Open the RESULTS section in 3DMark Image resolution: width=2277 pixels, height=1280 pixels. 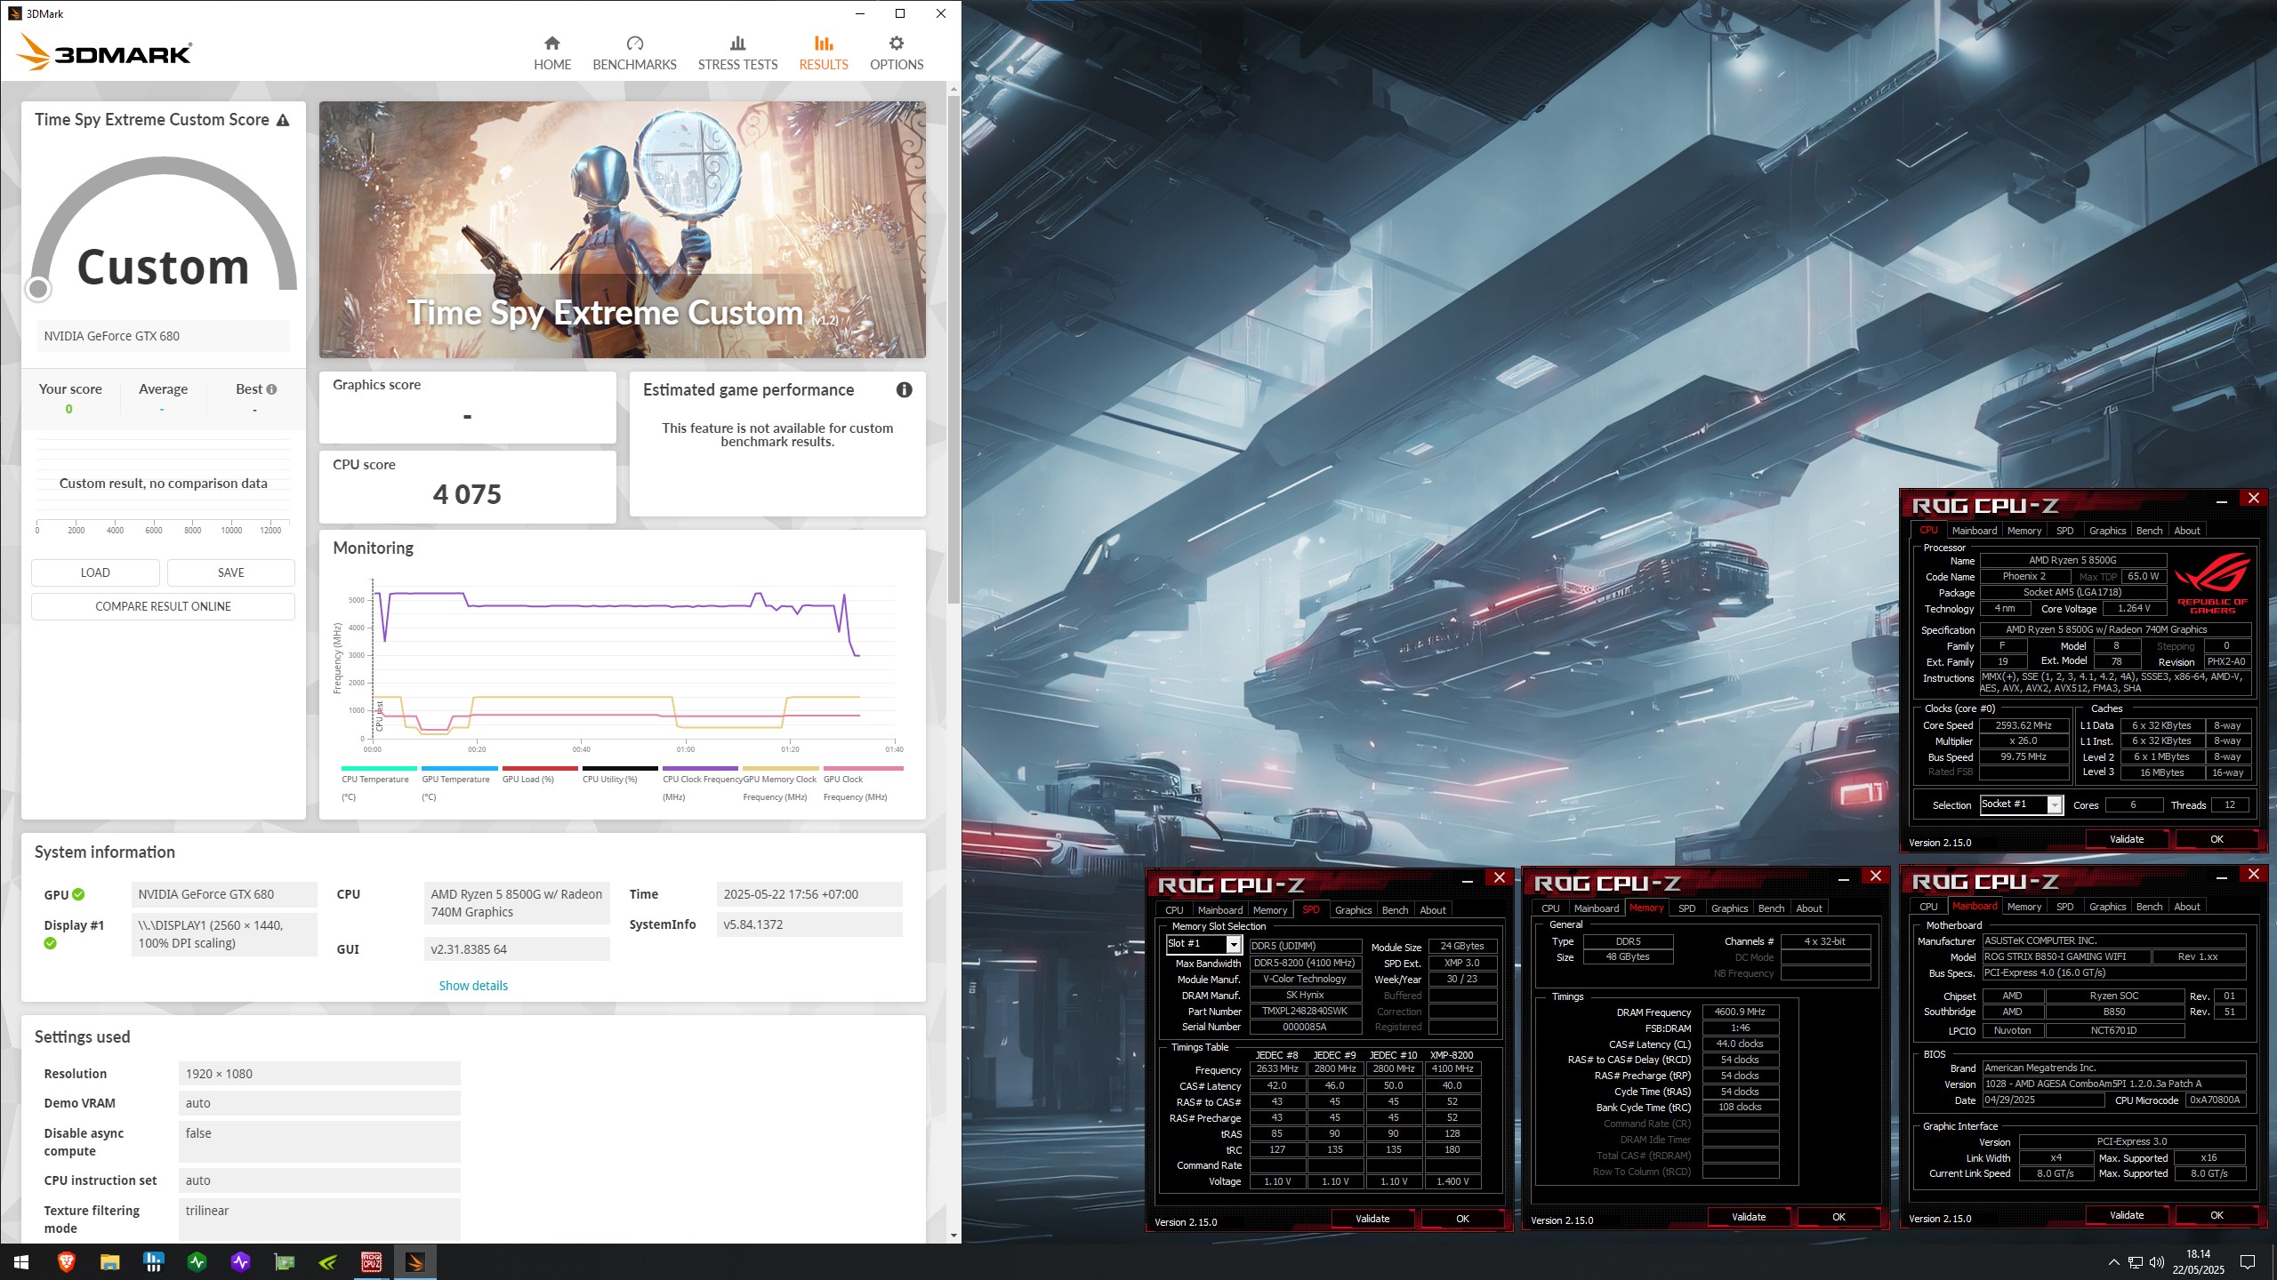coord(824,53)
